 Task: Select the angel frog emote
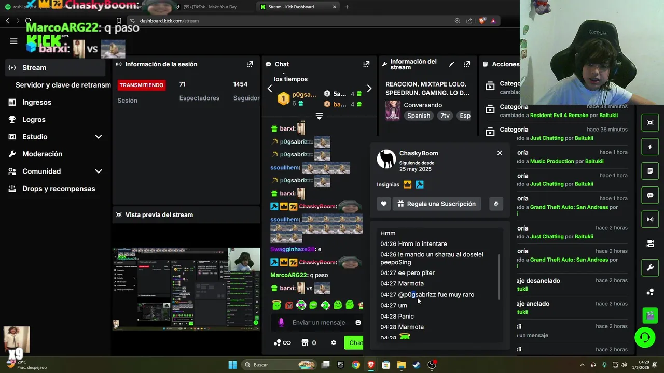pyautogui.click(x=276, y=305)
